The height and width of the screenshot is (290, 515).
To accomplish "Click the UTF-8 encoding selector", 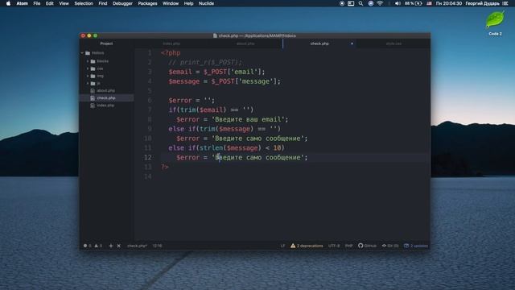I will [x=334, y=246].
